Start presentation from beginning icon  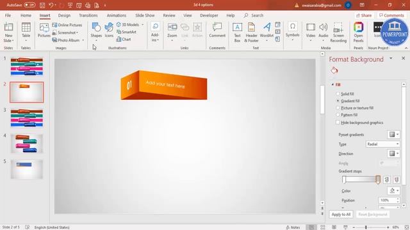coord(70,5)
